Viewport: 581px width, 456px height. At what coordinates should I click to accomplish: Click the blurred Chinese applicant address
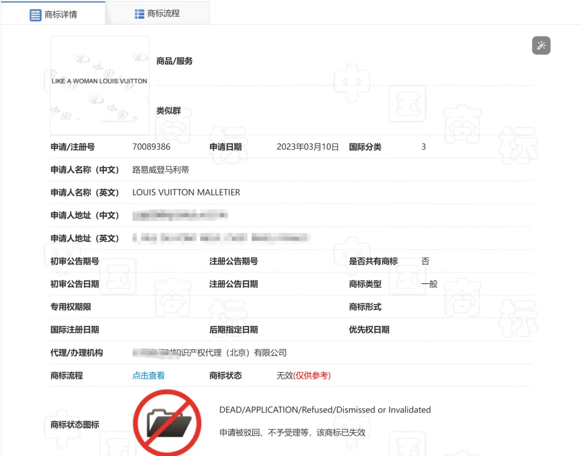tap(180, 215)
